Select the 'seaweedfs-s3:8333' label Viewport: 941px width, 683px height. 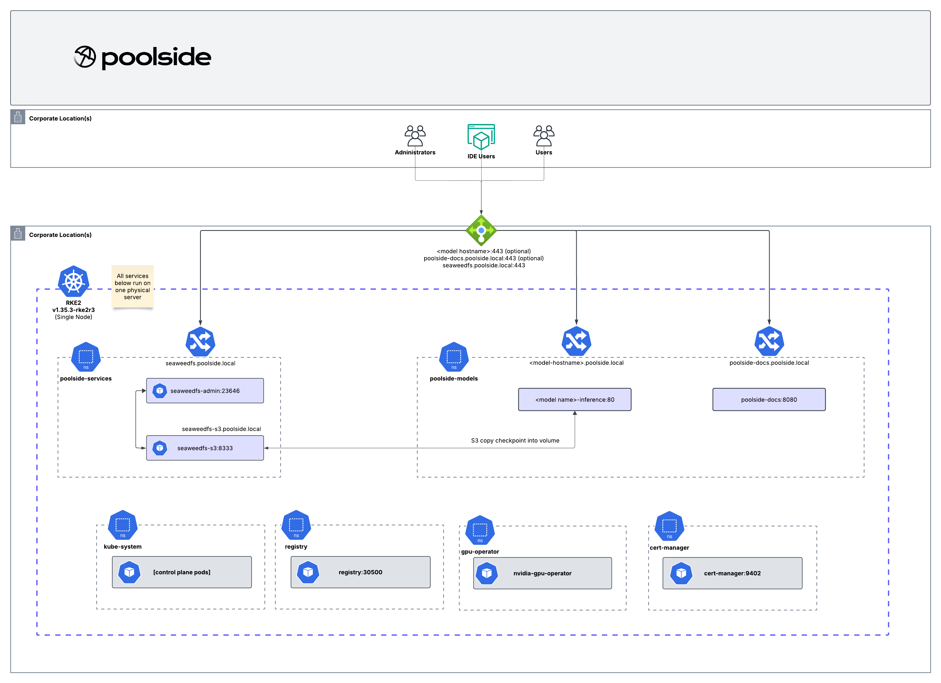click(x=205, y=448)
